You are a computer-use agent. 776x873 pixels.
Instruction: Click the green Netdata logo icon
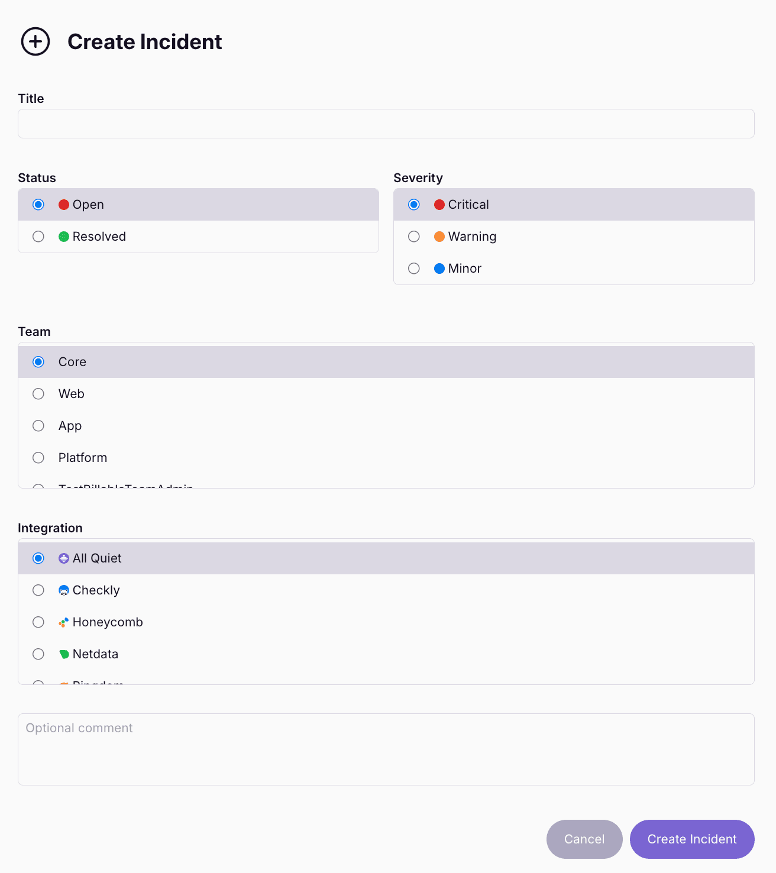(x=64, y=654)
